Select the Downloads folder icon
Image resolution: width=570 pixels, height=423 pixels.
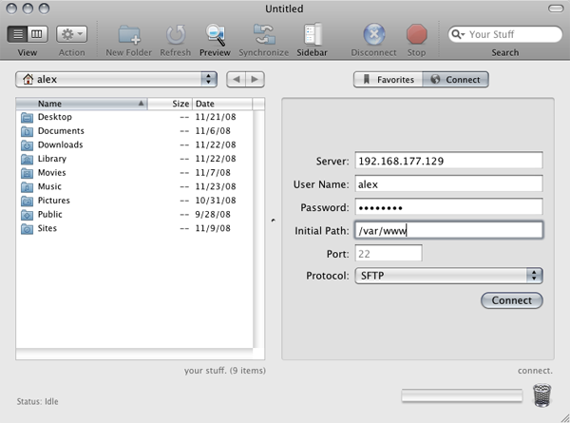click(27, 145)
